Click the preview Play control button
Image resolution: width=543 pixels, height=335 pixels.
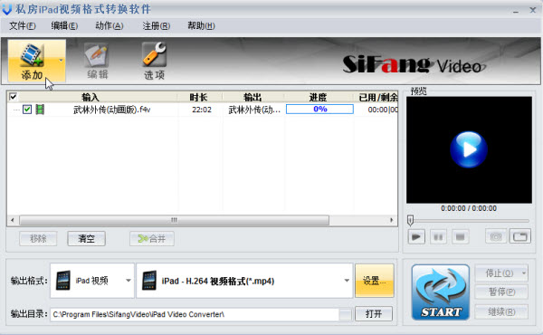click(416, 237)
